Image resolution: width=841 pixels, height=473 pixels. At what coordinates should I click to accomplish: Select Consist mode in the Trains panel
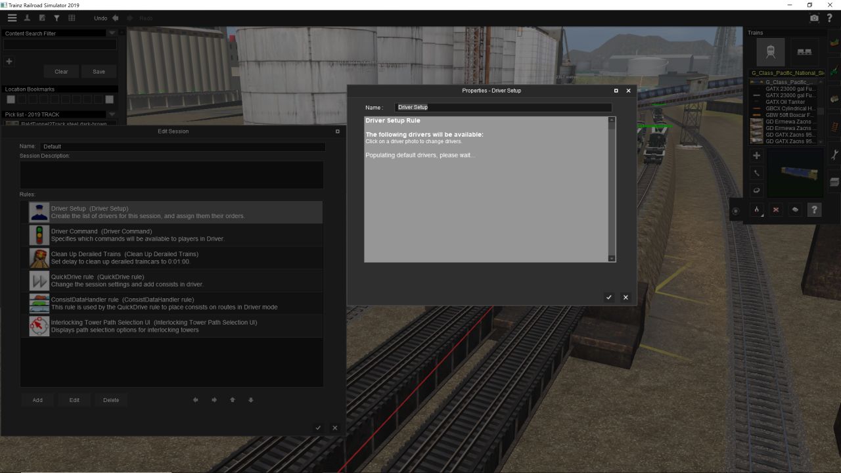(x=804, y=52)
